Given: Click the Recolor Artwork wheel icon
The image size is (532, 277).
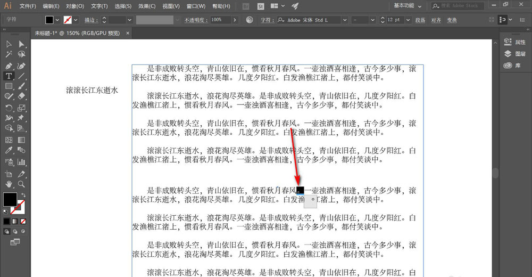Looking at the screenshot, I should click(250, 20).
